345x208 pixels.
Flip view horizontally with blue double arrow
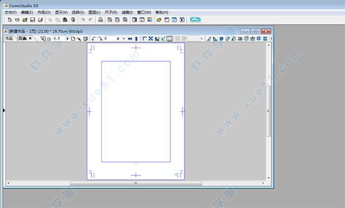coord(130,39)
